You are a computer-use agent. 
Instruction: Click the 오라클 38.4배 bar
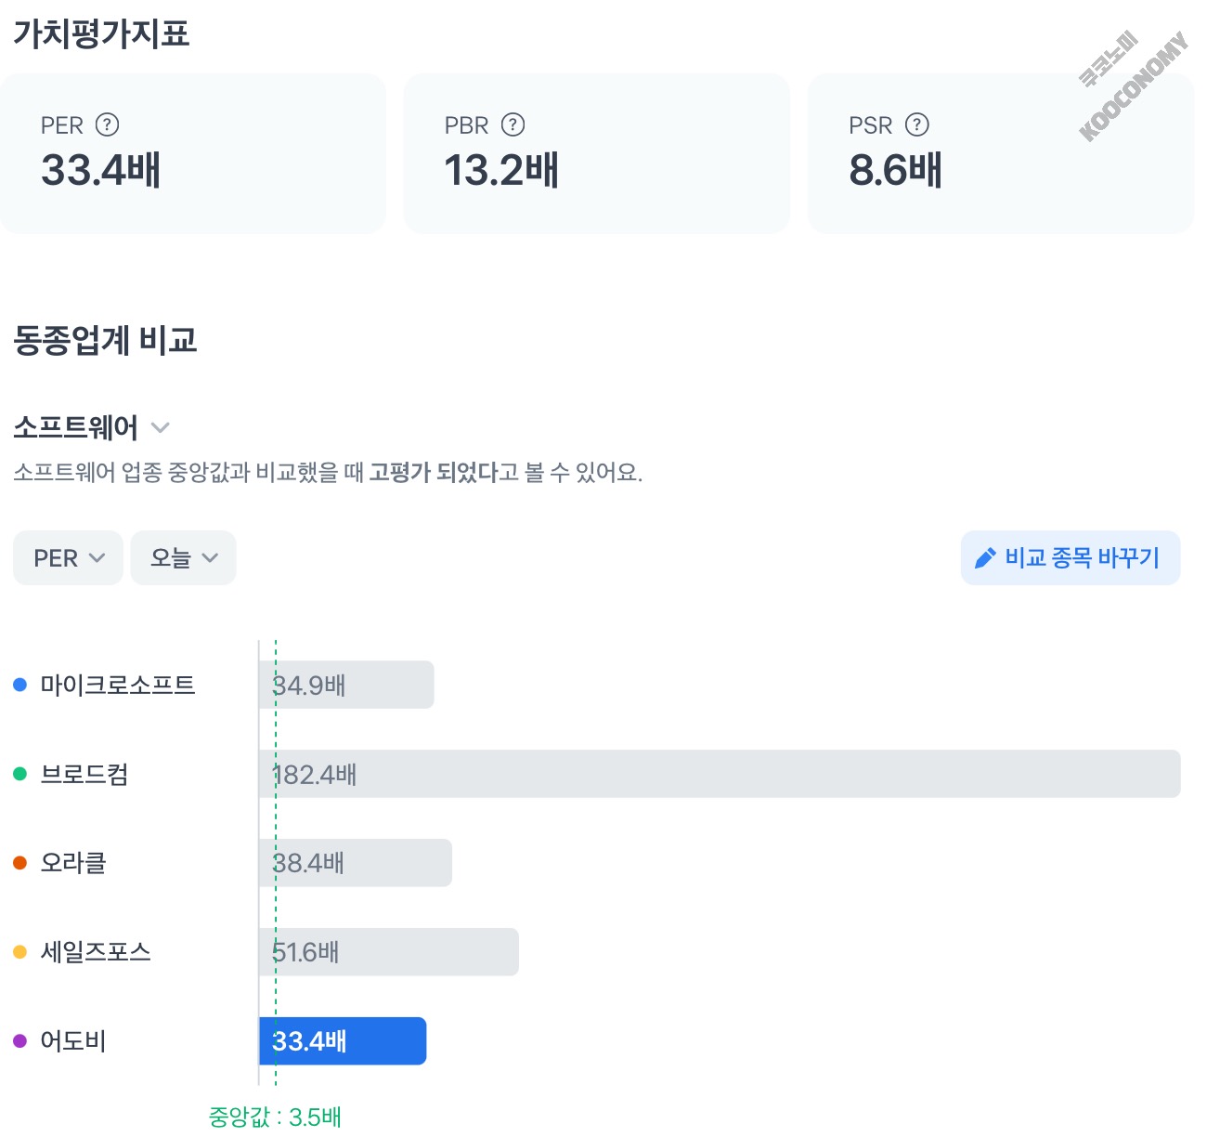pos(356,863)
